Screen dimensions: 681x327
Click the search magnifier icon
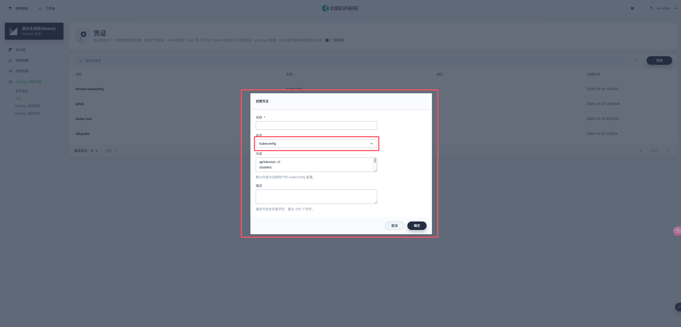(80, 60)
